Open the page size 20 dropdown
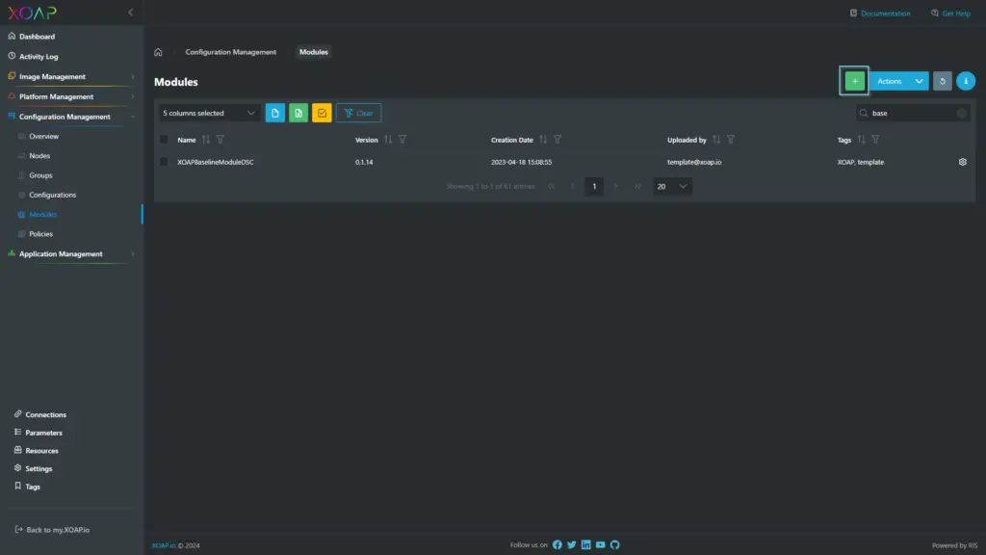This screenshot has width=986, height=555. coord(672,186)
